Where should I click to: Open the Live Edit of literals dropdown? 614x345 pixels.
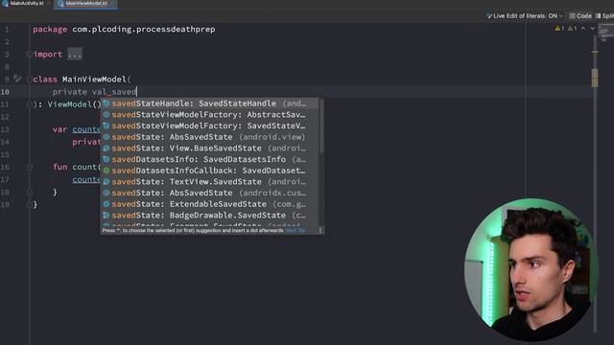(x=525, y=16)
